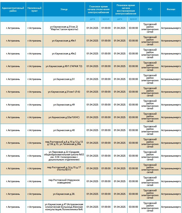This screenshot has width=182, height=213.
Task: Click the 'Населенный пункт' column header
Action: click(34, 9)
